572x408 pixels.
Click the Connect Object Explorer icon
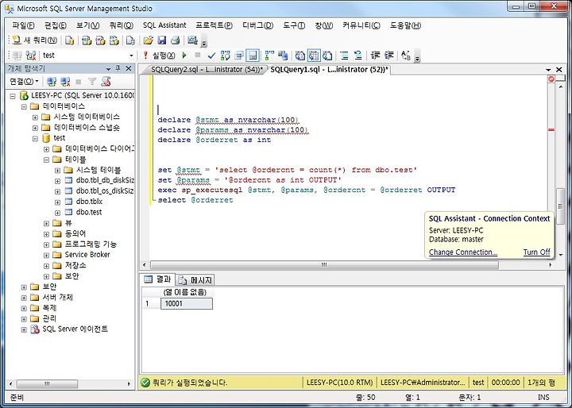[x=52, y=82]
